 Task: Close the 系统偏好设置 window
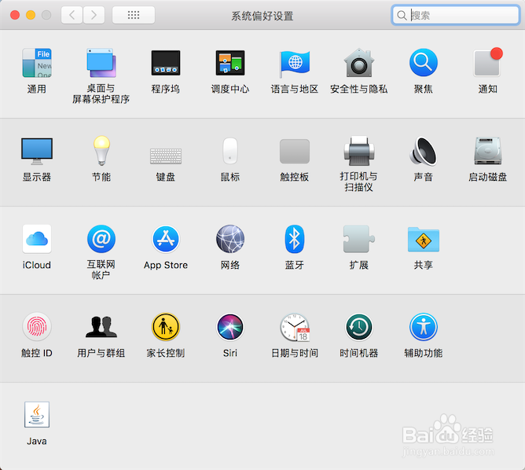coord(15,15)
